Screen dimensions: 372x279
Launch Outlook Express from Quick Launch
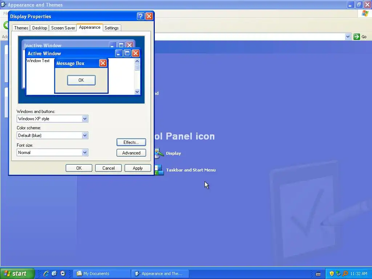(x=54, y=274)
